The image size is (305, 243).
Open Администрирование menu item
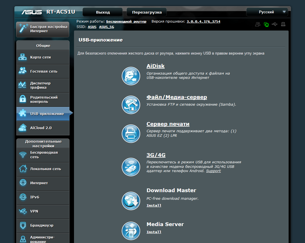(43, 238)
